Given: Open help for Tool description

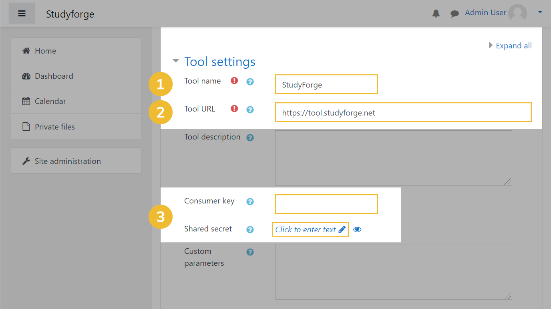Looking at the screenshot, I should [250, 138].
